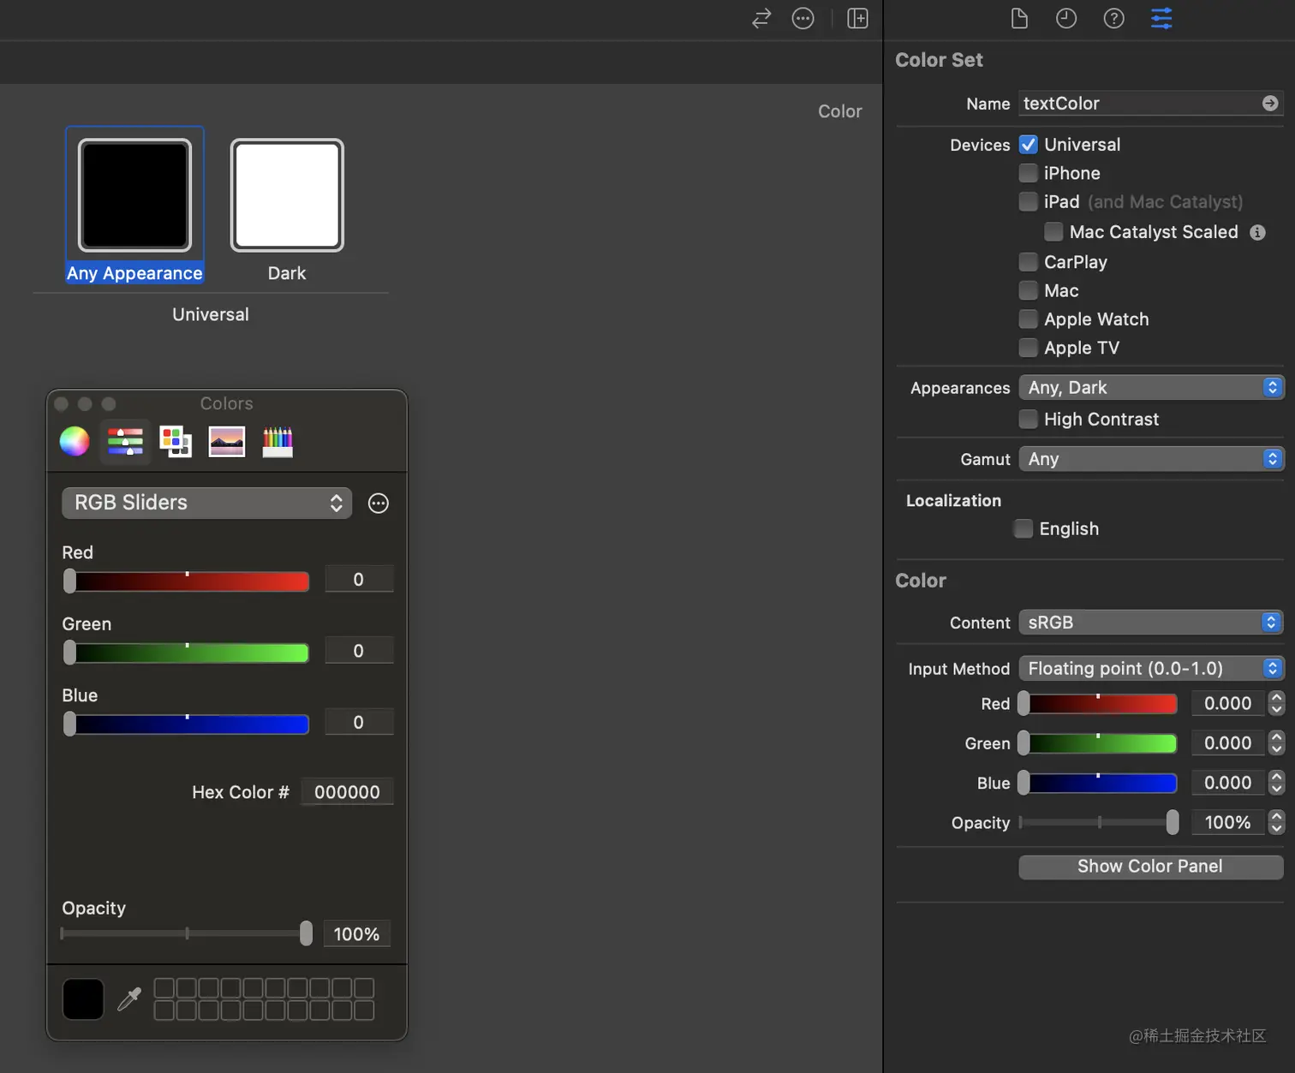The width and height of the screenshot is (1295, 1073).
Task: Click the inspector Red 0.000 field
Action: tap(1227, 704)
